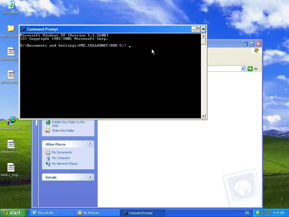289x217 pixels.
Task: Open the address bar dropdown arrow
Action: click(243, 69)
